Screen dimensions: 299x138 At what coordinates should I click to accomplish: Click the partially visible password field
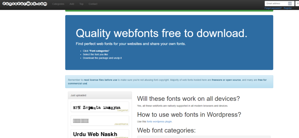pyautogui.click(x=297, y=3)
